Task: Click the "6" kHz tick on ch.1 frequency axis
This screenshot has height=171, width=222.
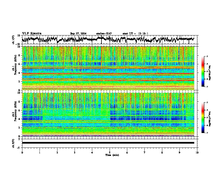Action: point(20,64)
